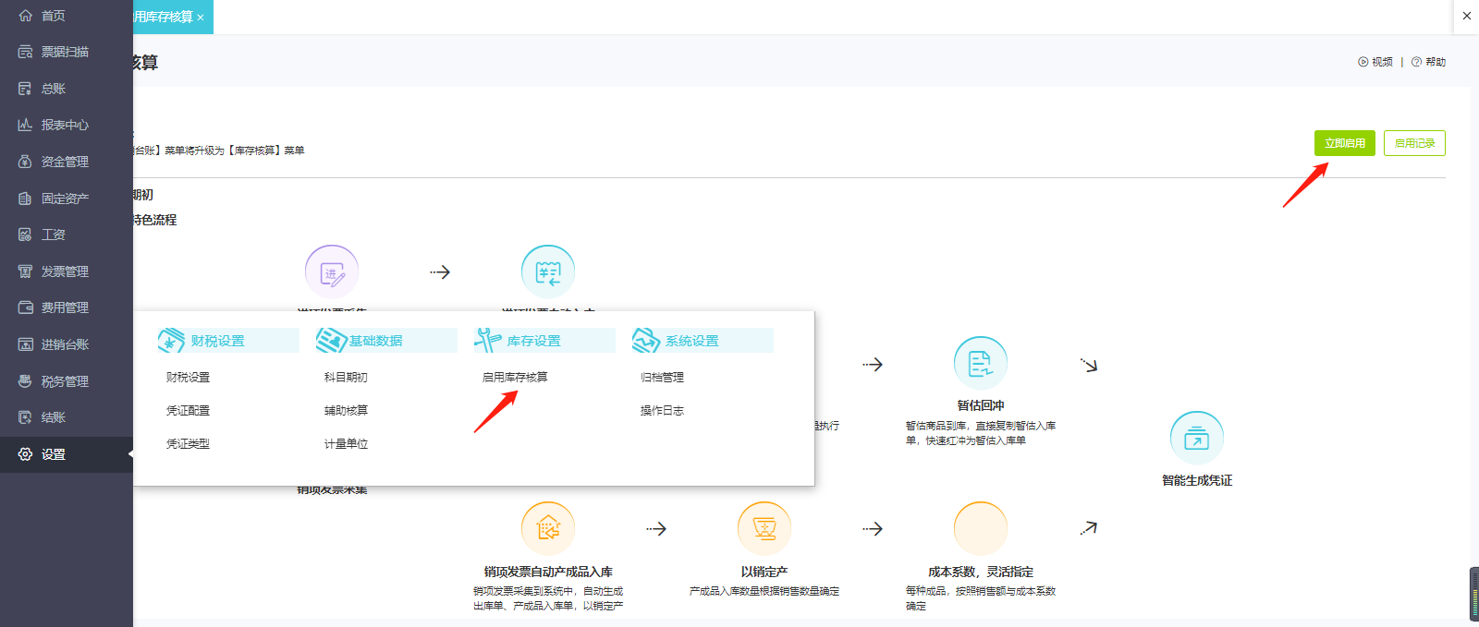Image resolution: width=1479 pixels, height=627 pixels.
Task: Click the 成本系数，灵活指定 heading
Action: pos(981,572)
